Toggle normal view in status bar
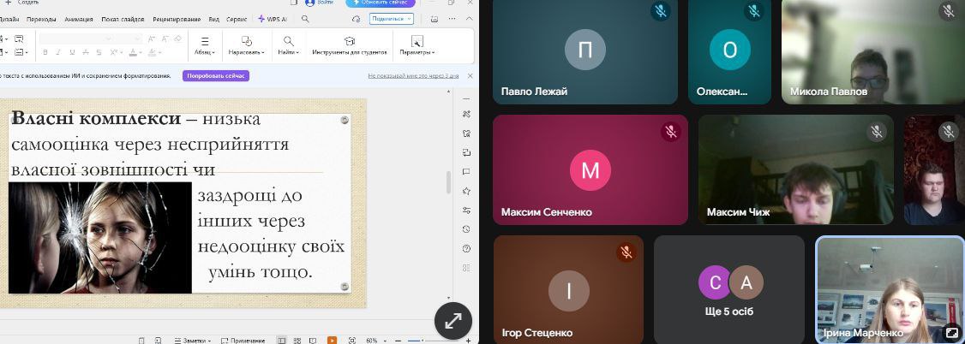The image size is (965, 344). coord(282,340)
